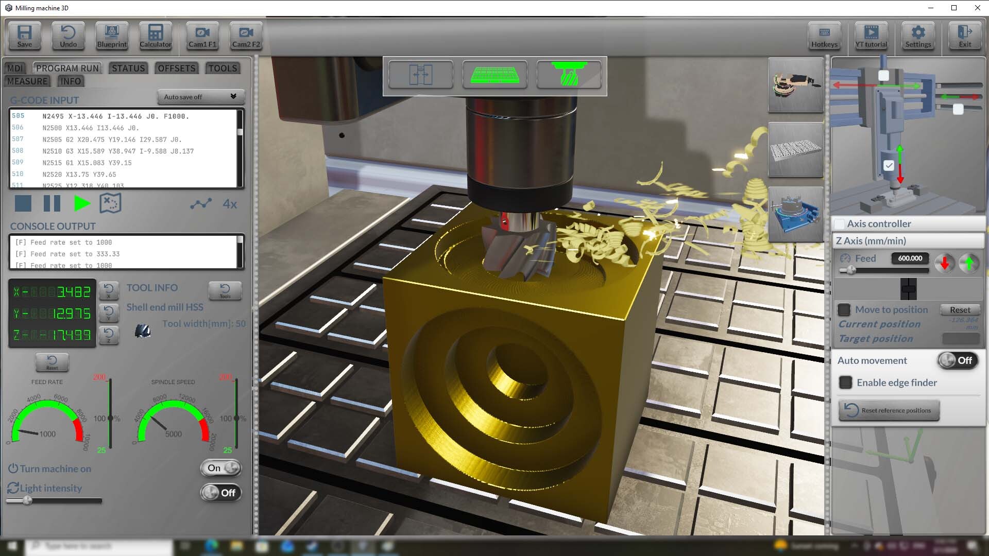Open the MEASURE tab

(x=27, y=81)
